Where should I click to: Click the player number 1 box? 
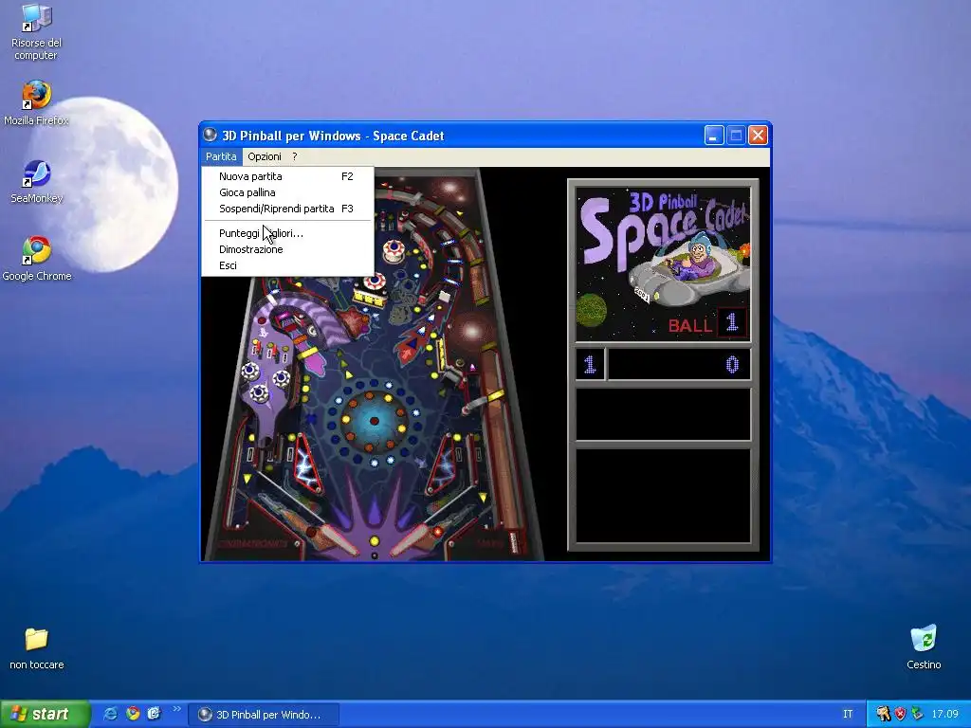pyautogui.click(x=590, y=365)
